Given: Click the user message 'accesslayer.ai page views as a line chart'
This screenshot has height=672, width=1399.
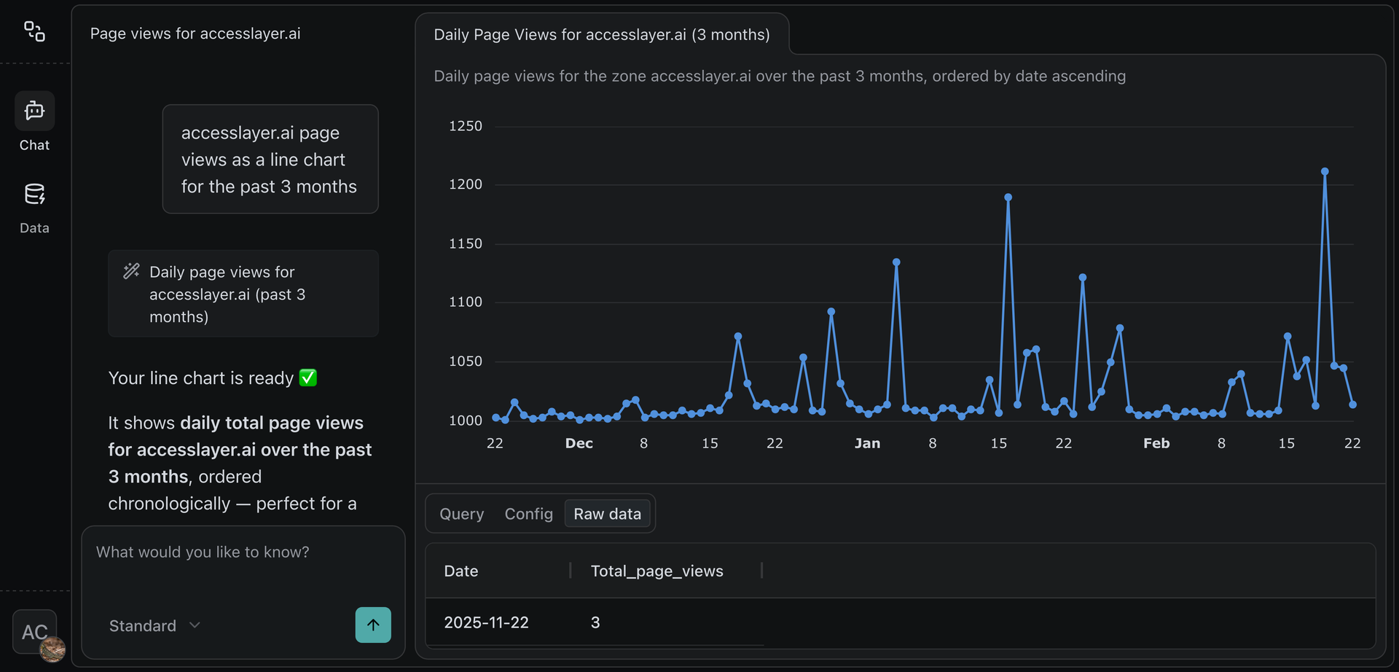Looking at the screenshot, I should (270, 159).
